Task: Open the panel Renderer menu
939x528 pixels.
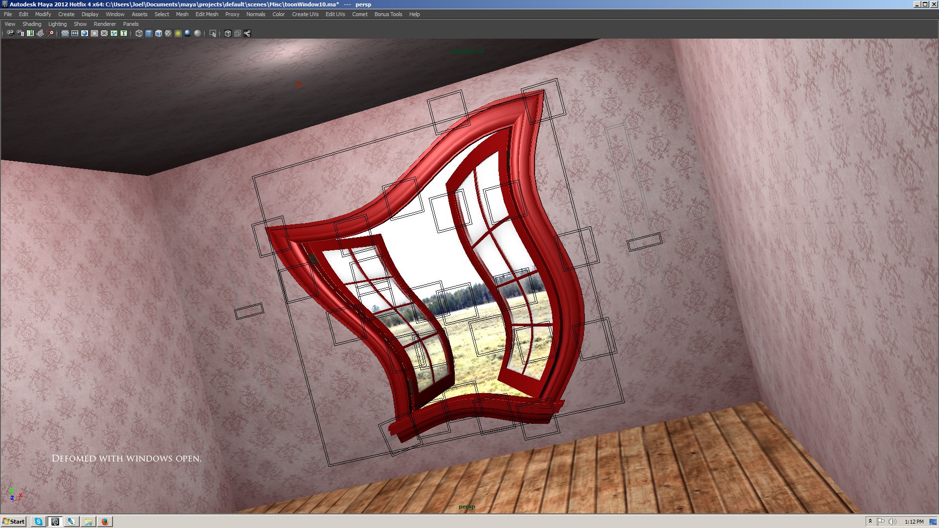Action: click(x=105, y=24)
